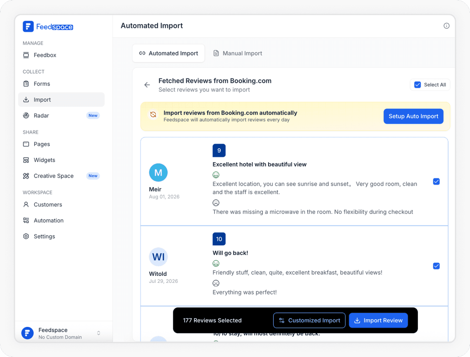Click Witold's WI avatar

click(158, 257)
